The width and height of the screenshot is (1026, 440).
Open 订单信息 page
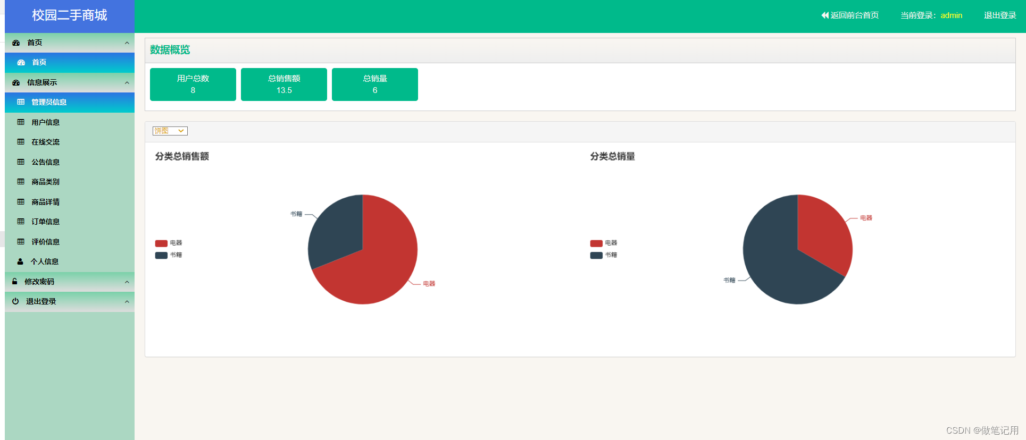pos(70,222)
